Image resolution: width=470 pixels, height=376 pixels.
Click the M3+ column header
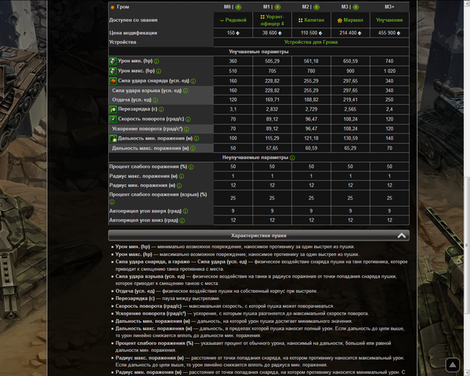[x=389, y=7]
